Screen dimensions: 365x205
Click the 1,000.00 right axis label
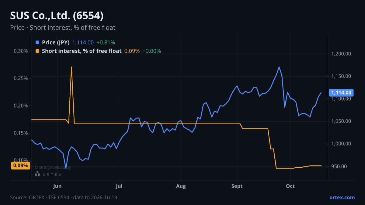341,144
